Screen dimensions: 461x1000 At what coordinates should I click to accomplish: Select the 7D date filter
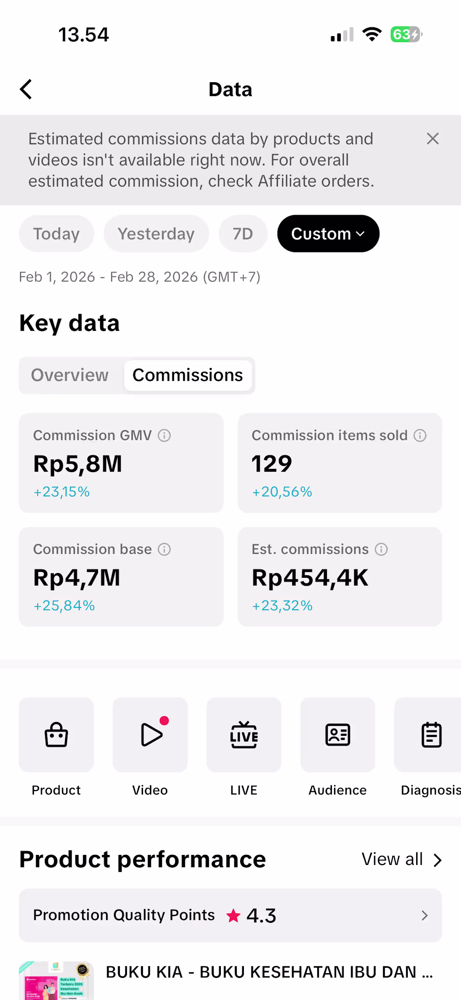[243, 234]
